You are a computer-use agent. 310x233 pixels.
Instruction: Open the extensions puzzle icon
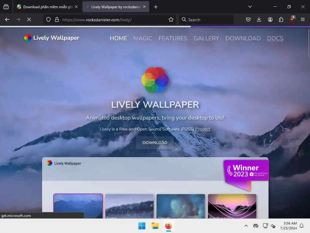pos(281,19)
